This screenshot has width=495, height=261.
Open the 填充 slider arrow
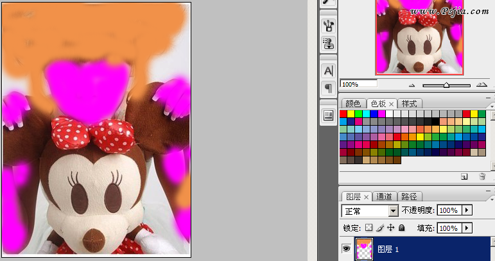click(x=467, y=228)
